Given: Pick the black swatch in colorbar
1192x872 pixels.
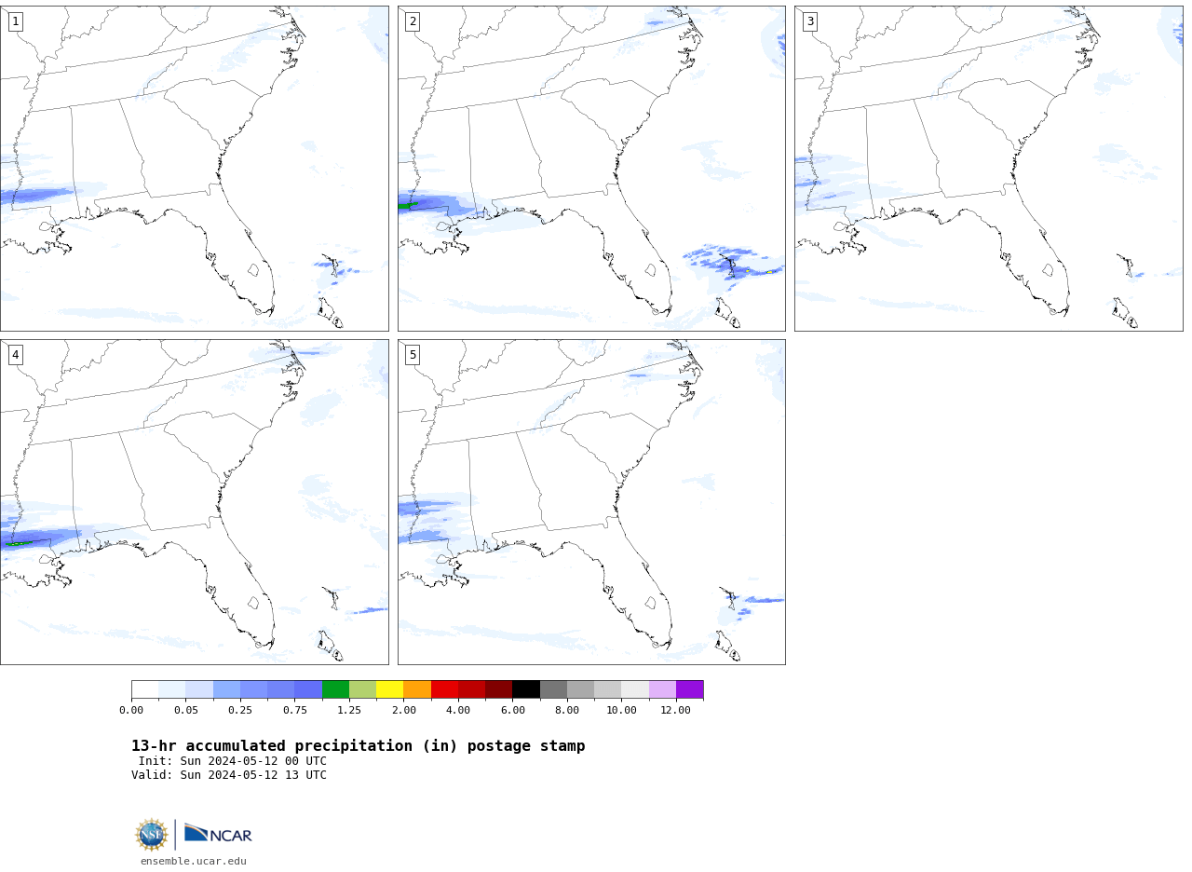Looking at the screenshot, I should coord(526,689).
